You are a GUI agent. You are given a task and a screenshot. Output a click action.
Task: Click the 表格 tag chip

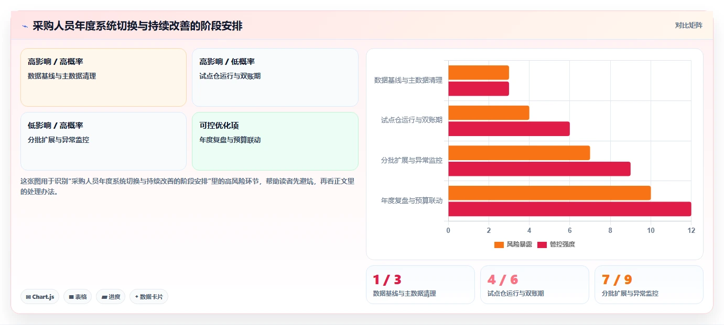(78, 297)
